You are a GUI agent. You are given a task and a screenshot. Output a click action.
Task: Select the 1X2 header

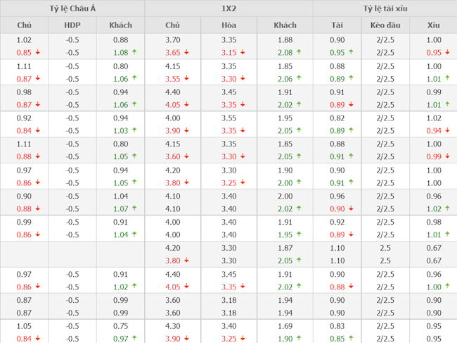click(228, 8)
